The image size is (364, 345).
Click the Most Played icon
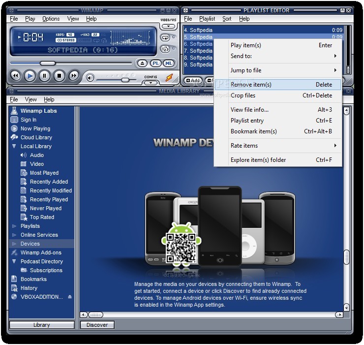(24, 173)
